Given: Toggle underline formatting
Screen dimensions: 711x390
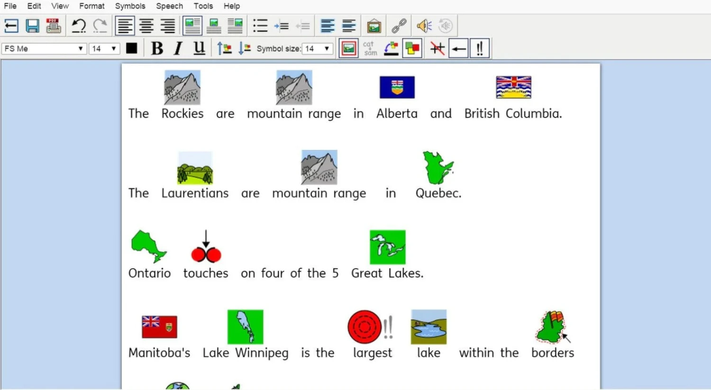Looking at the screenshot, I should pos(199,48).
